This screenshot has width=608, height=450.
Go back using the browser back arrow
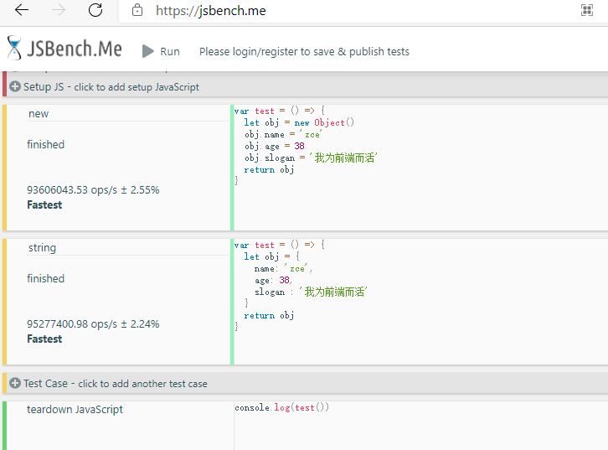22,10
